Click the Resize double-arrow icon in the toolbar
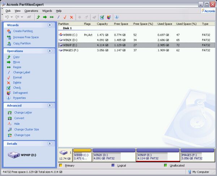The image size is (217, 176). point(52,17)
